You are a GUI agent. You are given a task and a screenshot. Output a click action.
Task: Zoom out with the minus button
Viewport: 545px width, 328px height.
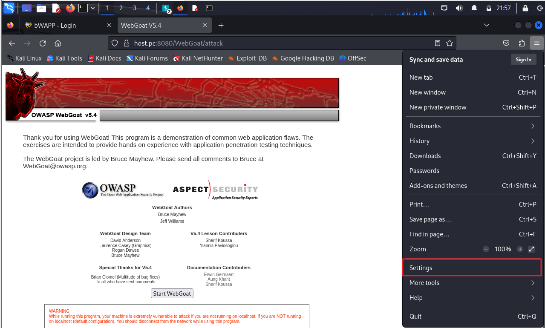486,249
